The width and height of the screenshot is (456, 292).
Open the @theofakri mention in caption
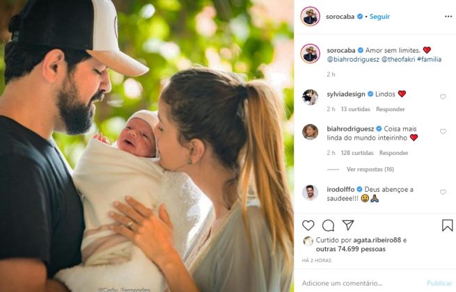[x=398, y=59]
